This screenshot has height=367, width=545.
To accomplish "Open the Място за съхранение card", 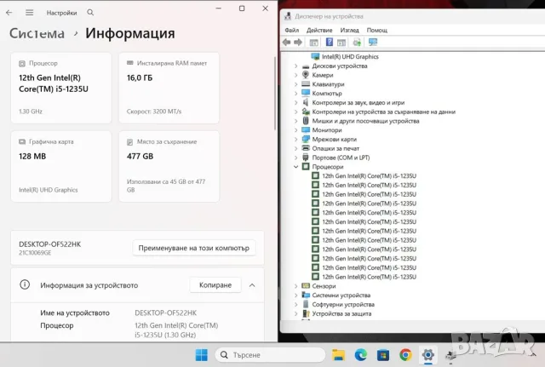I will [x=169, y=167].
